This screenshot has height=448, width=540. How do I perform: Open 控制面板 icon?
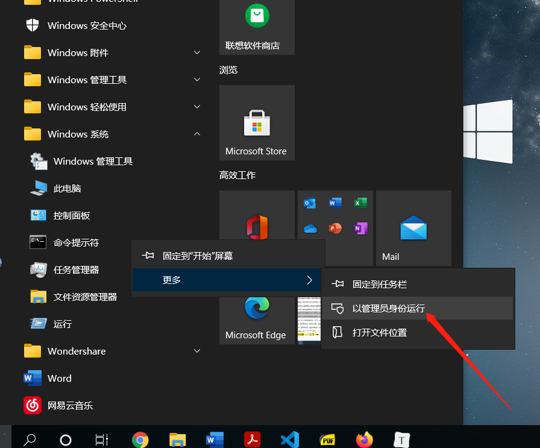[38, 215]
